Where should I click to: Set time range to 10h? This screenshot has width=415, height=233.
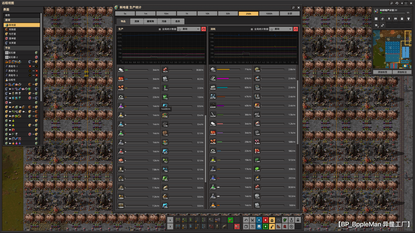[207, 14]
